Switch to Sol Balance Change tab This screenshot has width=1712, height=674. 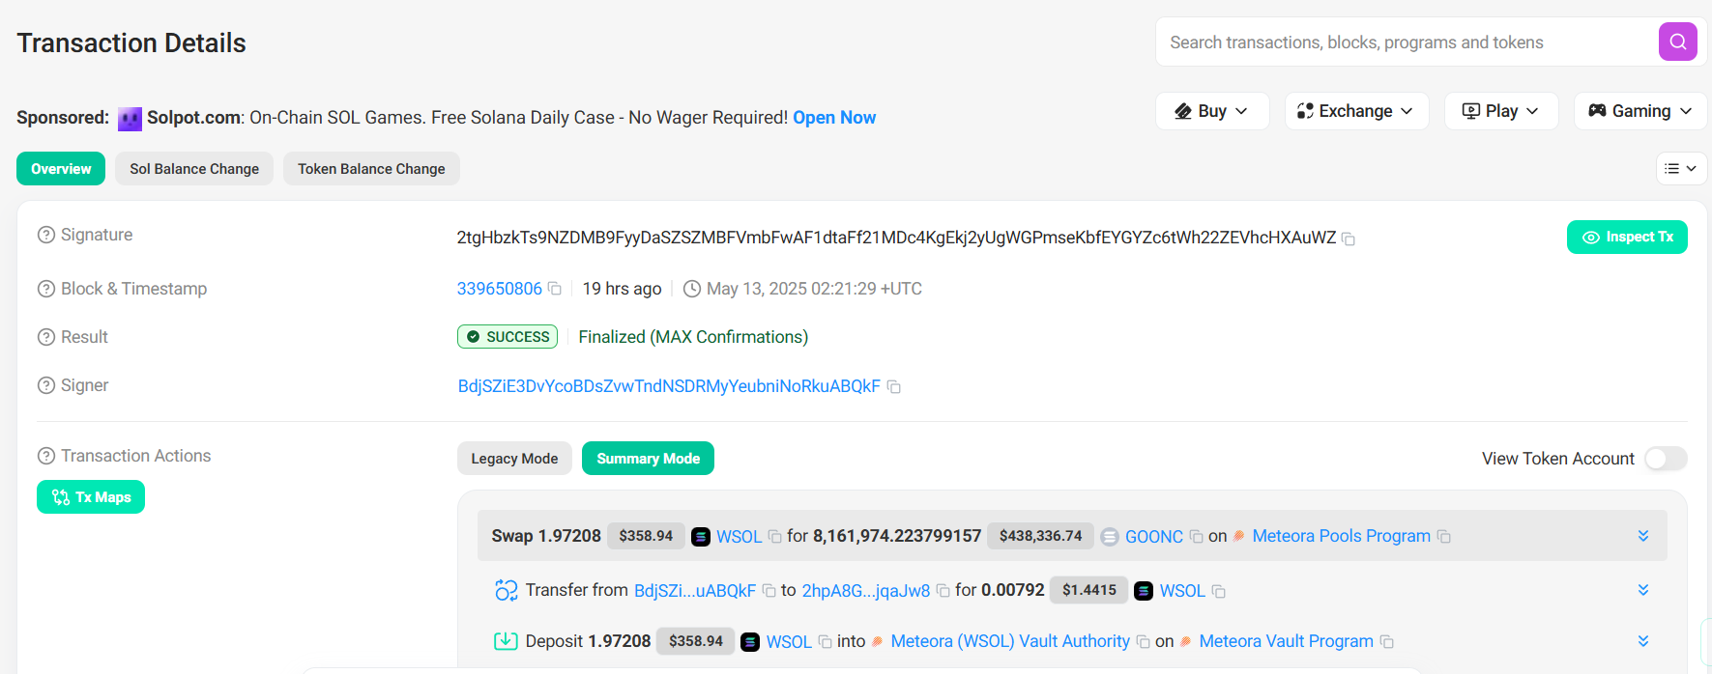(194, 169)
